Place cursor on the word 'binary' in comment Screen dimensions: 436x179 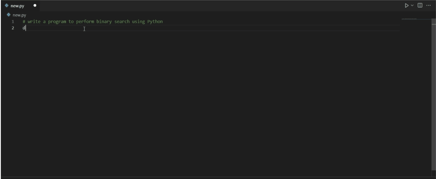pos(104,22)
